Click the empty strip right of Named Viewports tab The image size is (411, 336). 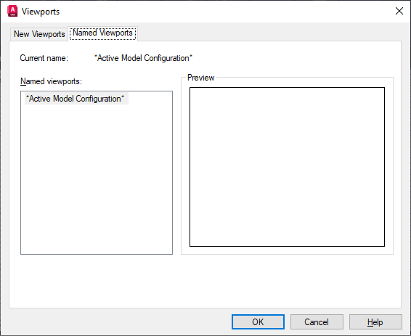click(269, 33)
